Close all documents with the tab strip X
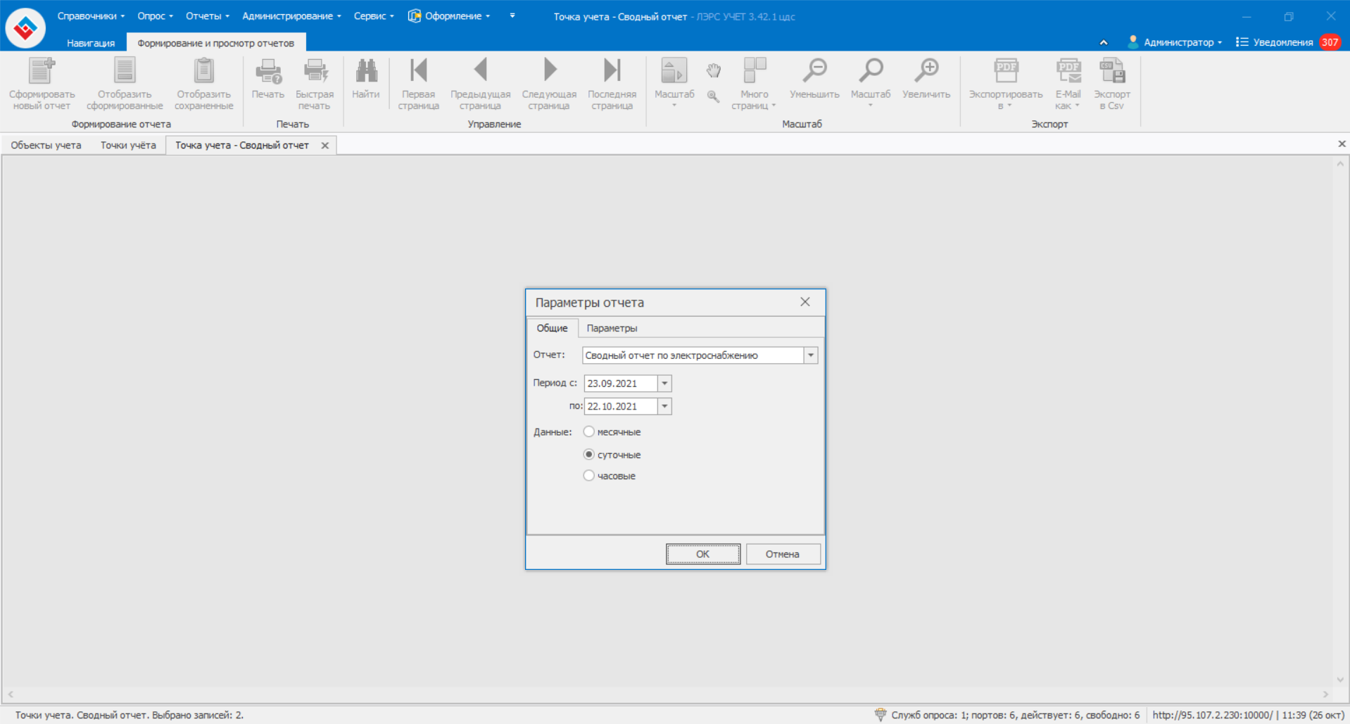The width and height of the screenshot is (1350, 724). pyautogui.click(x=1342, y=144)
